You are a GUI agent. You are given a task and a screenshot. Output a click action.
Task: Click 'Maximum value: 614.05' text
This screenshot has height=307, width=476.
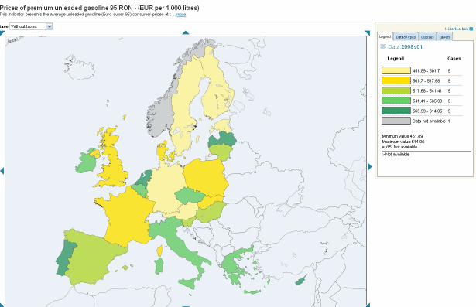point(402,142)
